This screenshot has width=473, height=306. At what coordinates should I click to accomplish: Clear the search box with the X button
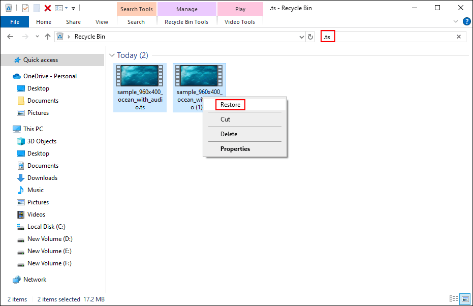click(x=459, y=36)
